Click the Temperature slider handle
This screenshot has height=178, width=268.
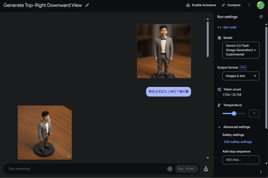[x=234, y=114]
